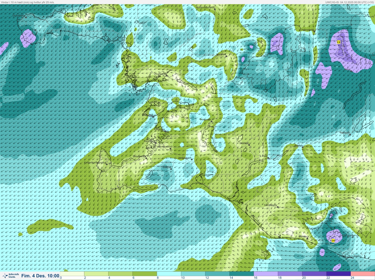Click the Keflavíkurflugvöllur station dot
Screen dimensions: 375x280
[107, 164]
